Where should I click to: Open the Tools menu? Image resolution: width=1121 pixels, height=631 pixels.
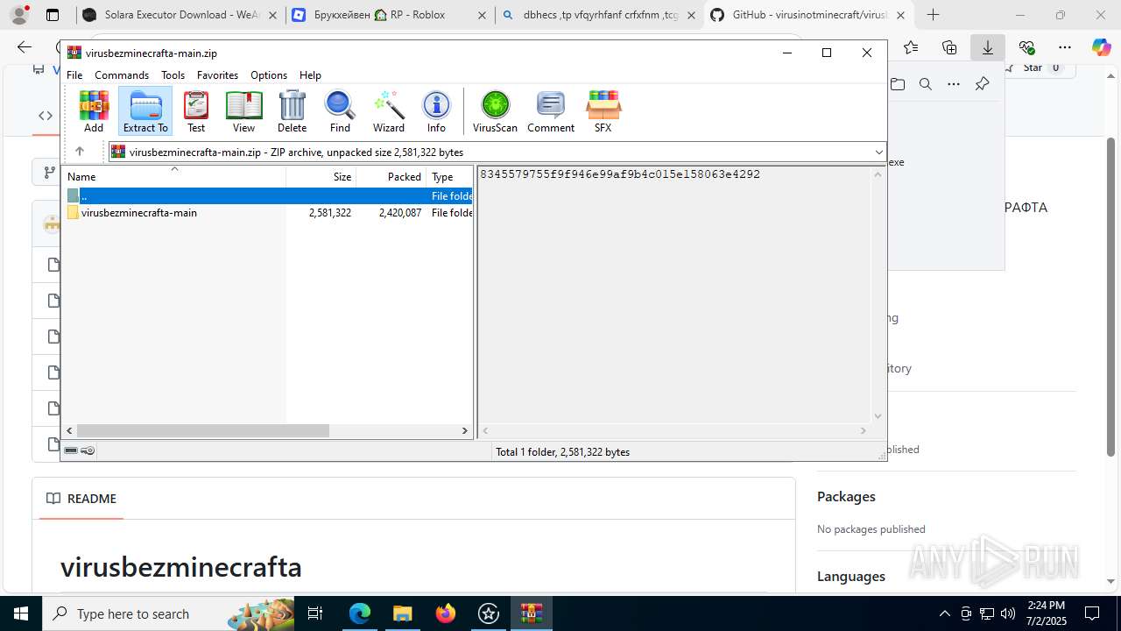click(173, 75)
